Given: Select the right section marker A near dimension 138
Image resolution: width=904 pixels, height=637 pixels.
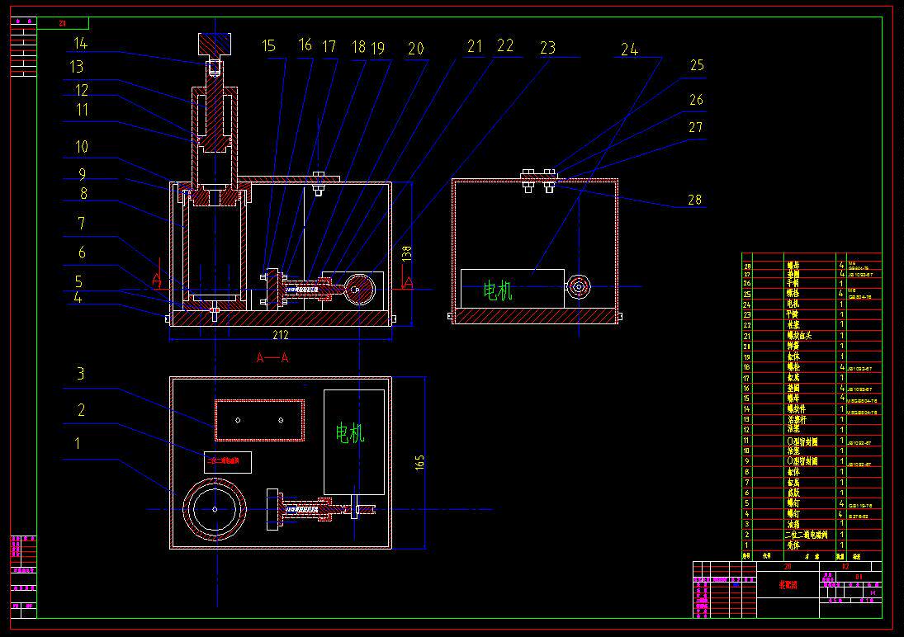Looking at the screenshot, I should point(408,282).
